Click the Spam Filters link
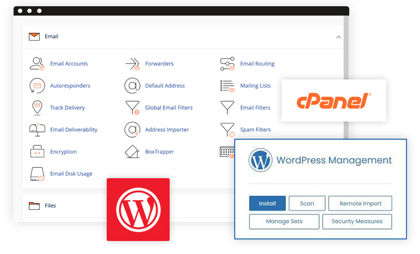 point(255,130)
